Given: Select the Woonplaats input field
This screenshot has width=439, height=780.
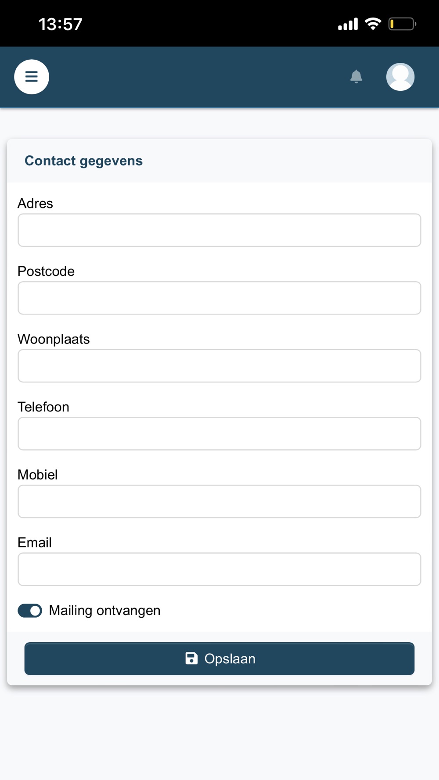Looking at the screenshot, I should [219, 366].
